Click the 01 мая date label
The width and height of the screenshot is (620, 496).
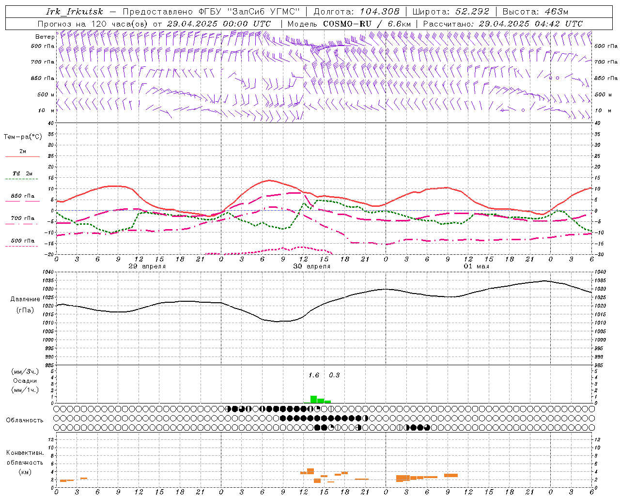click(x=477, y=266)
